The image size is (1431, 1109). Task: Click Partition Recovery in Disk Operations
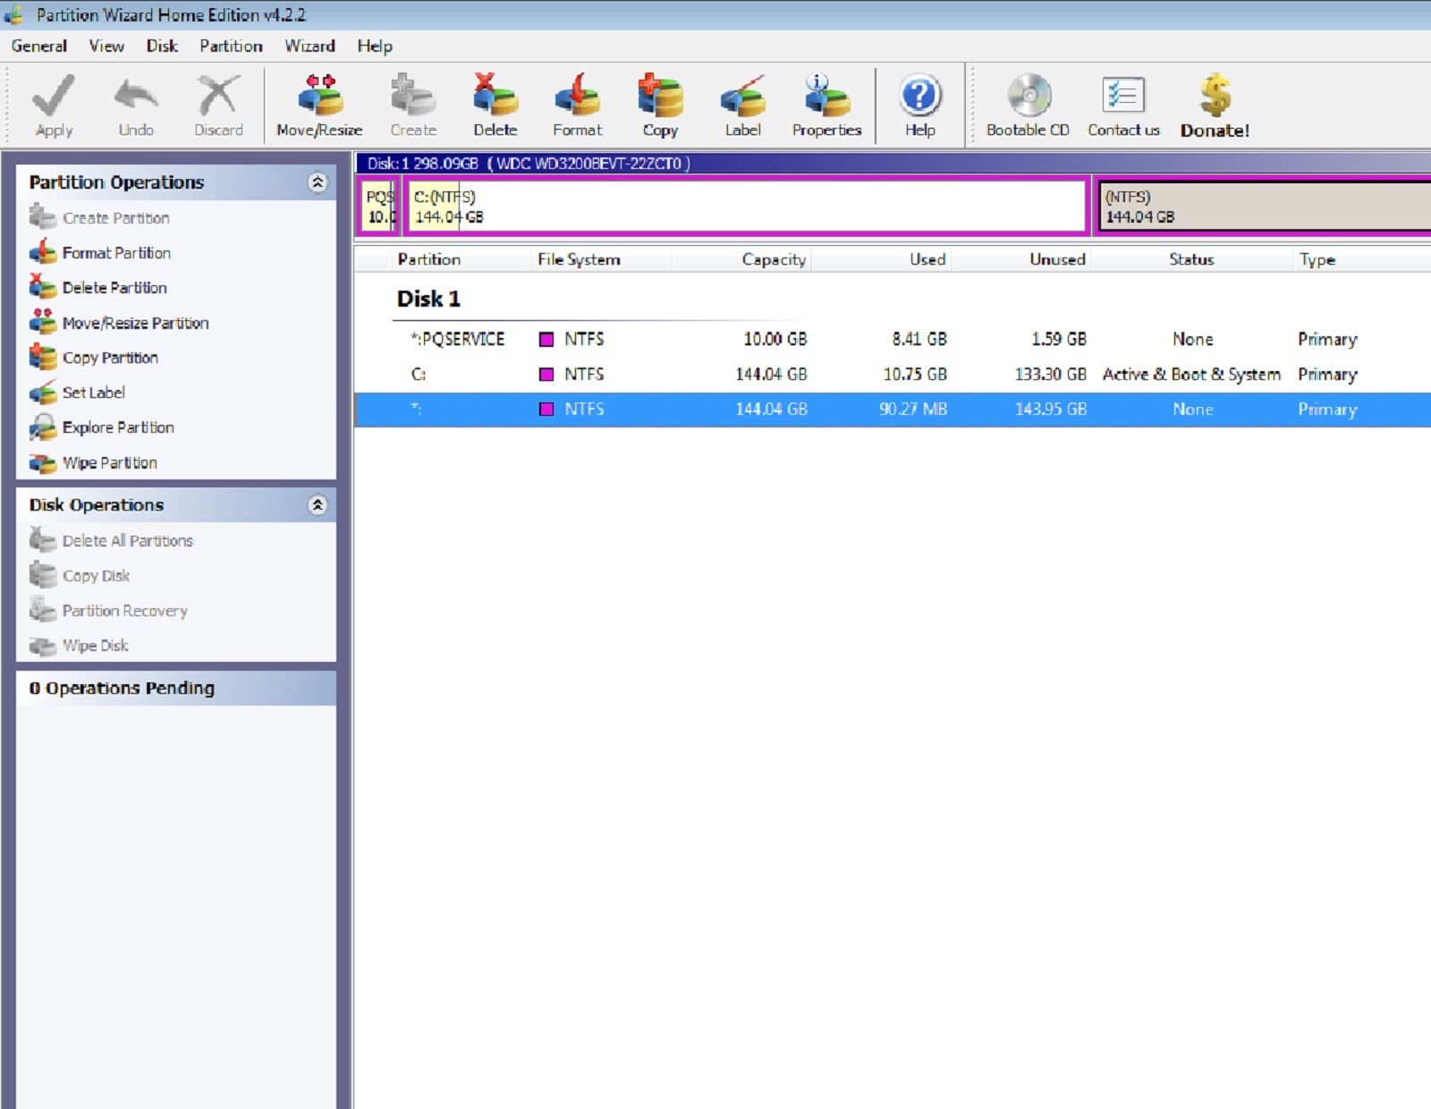[x=124, y=611]
